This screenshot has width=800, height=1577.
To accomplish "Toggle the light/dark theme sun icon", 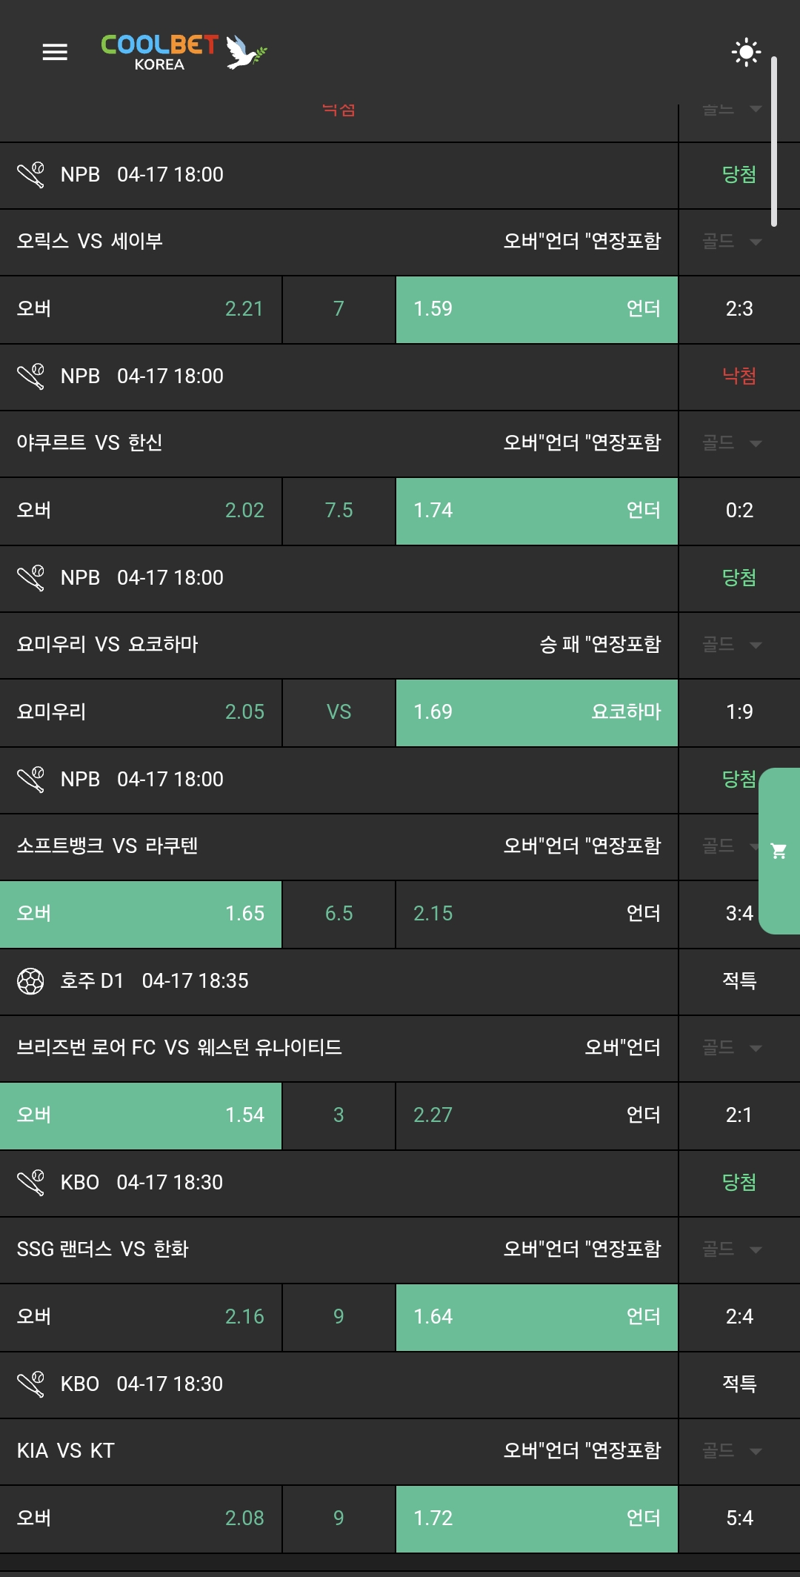I will (x=745, y=52).
